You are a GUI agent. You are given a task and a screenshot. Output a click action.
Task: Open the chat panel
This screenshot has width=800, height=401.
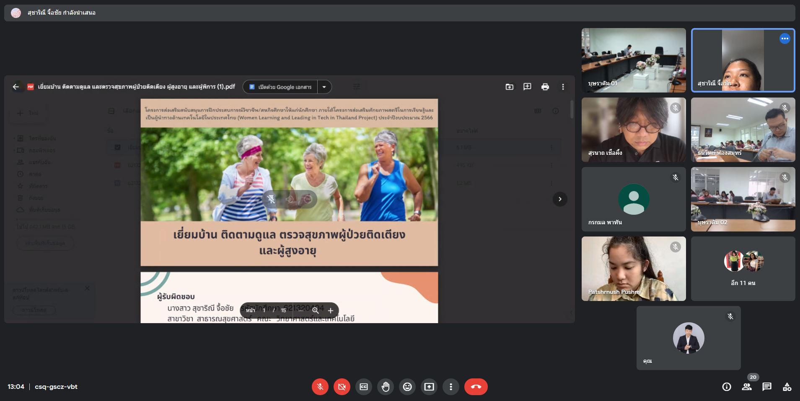[x=767, y=387]
